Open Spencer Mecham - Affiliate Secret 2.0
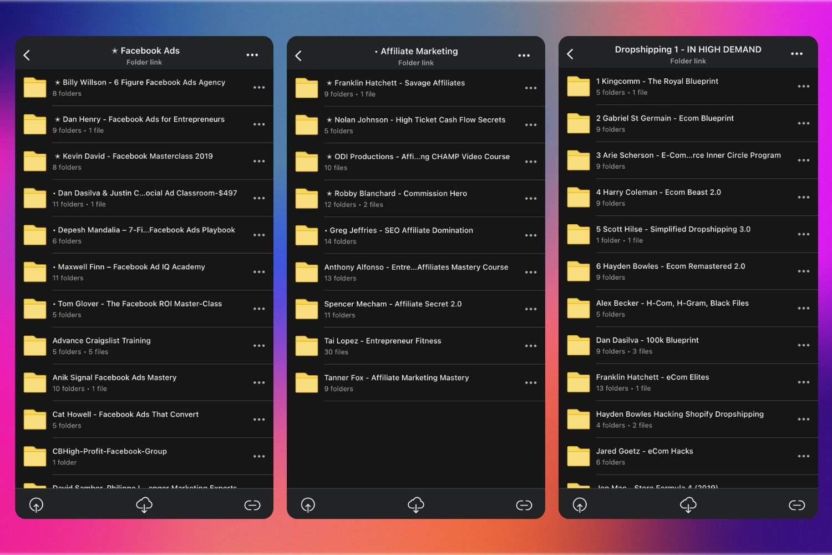832x555 pixels. pos(416,309)
